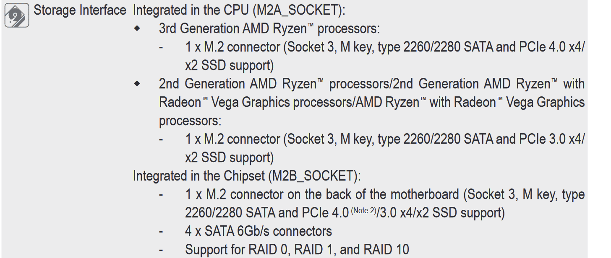611x258 pixels.
Task: Click the storage drive icon
Action: (x=17, y=15)
